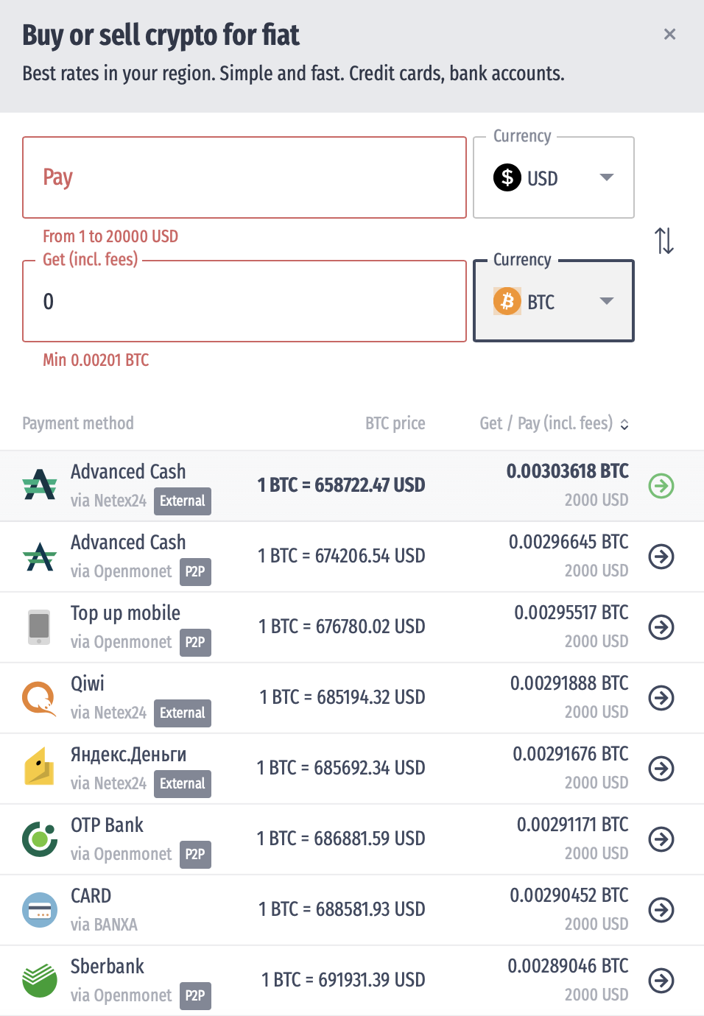Choose the CARD via BANXA arrow
Image resolution: width=704 pixels, height=1016 pixels.
[x=661, y=910]
